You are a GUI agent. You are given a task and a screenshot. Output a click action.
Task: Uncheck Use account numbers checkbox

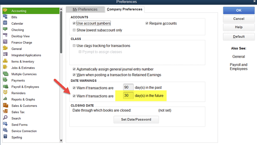74,23
